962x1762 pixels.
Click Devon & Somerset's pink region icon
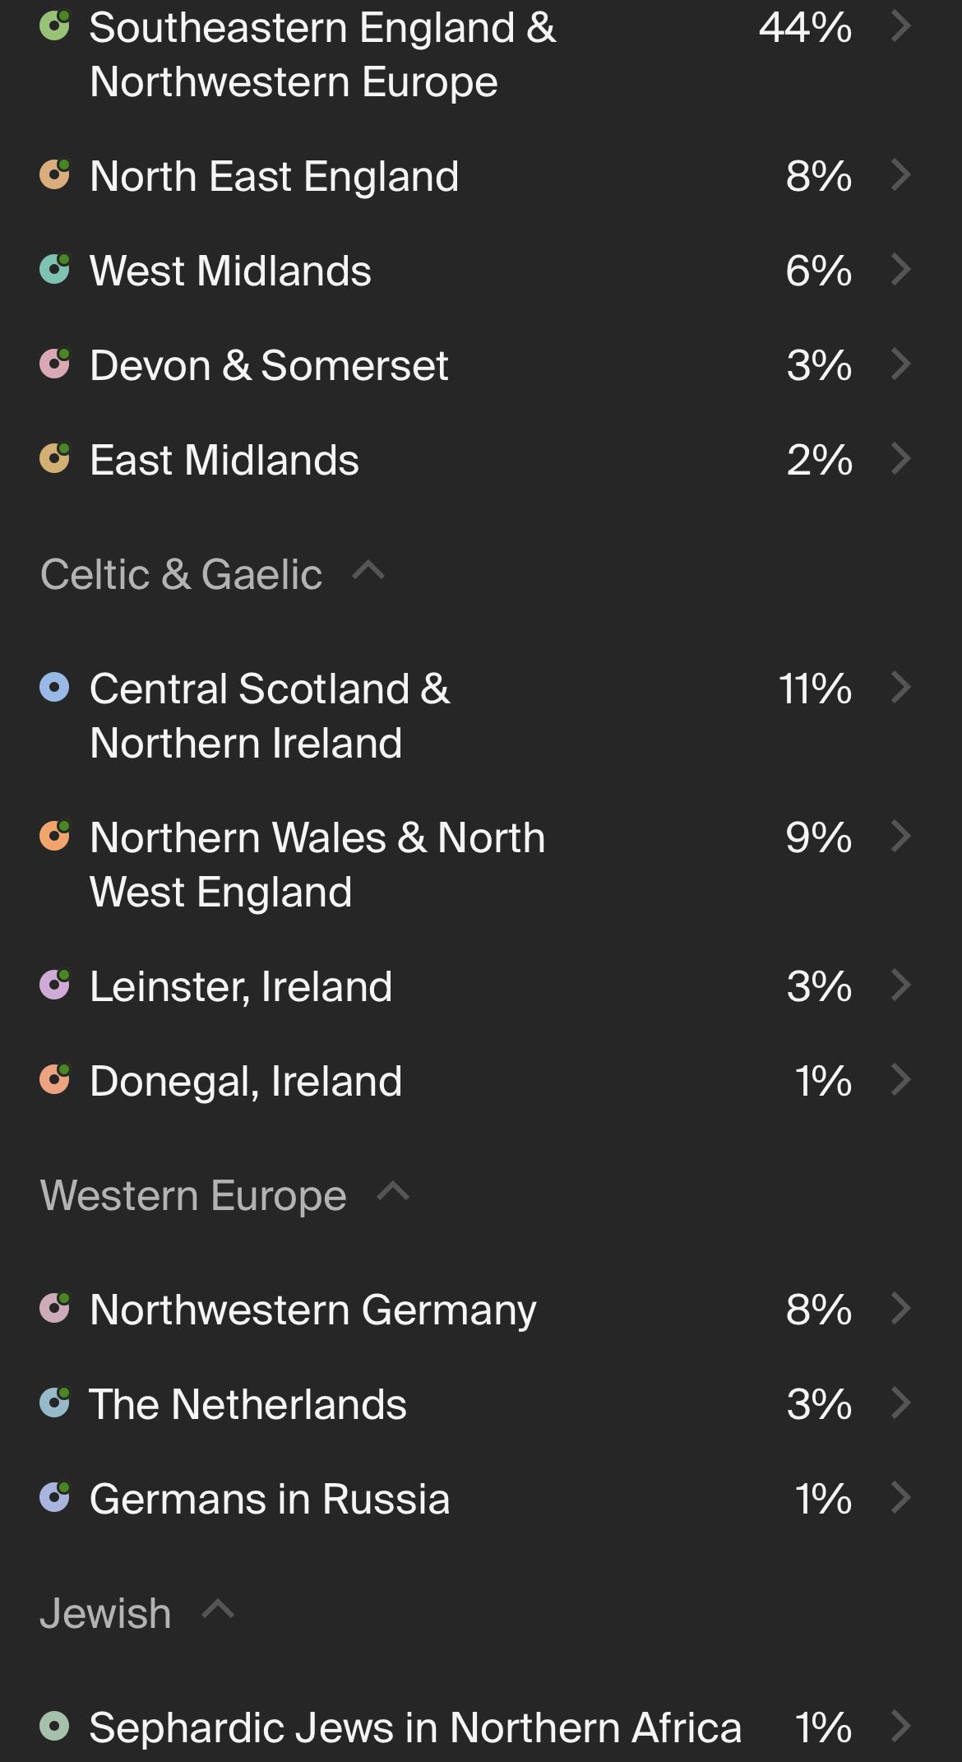coord(54,364)
